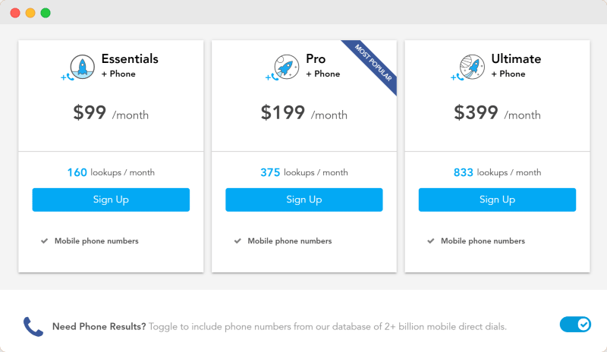Click the blue phone handset icon
Screen dimensions: 607x352
click(x=33, y=327)
